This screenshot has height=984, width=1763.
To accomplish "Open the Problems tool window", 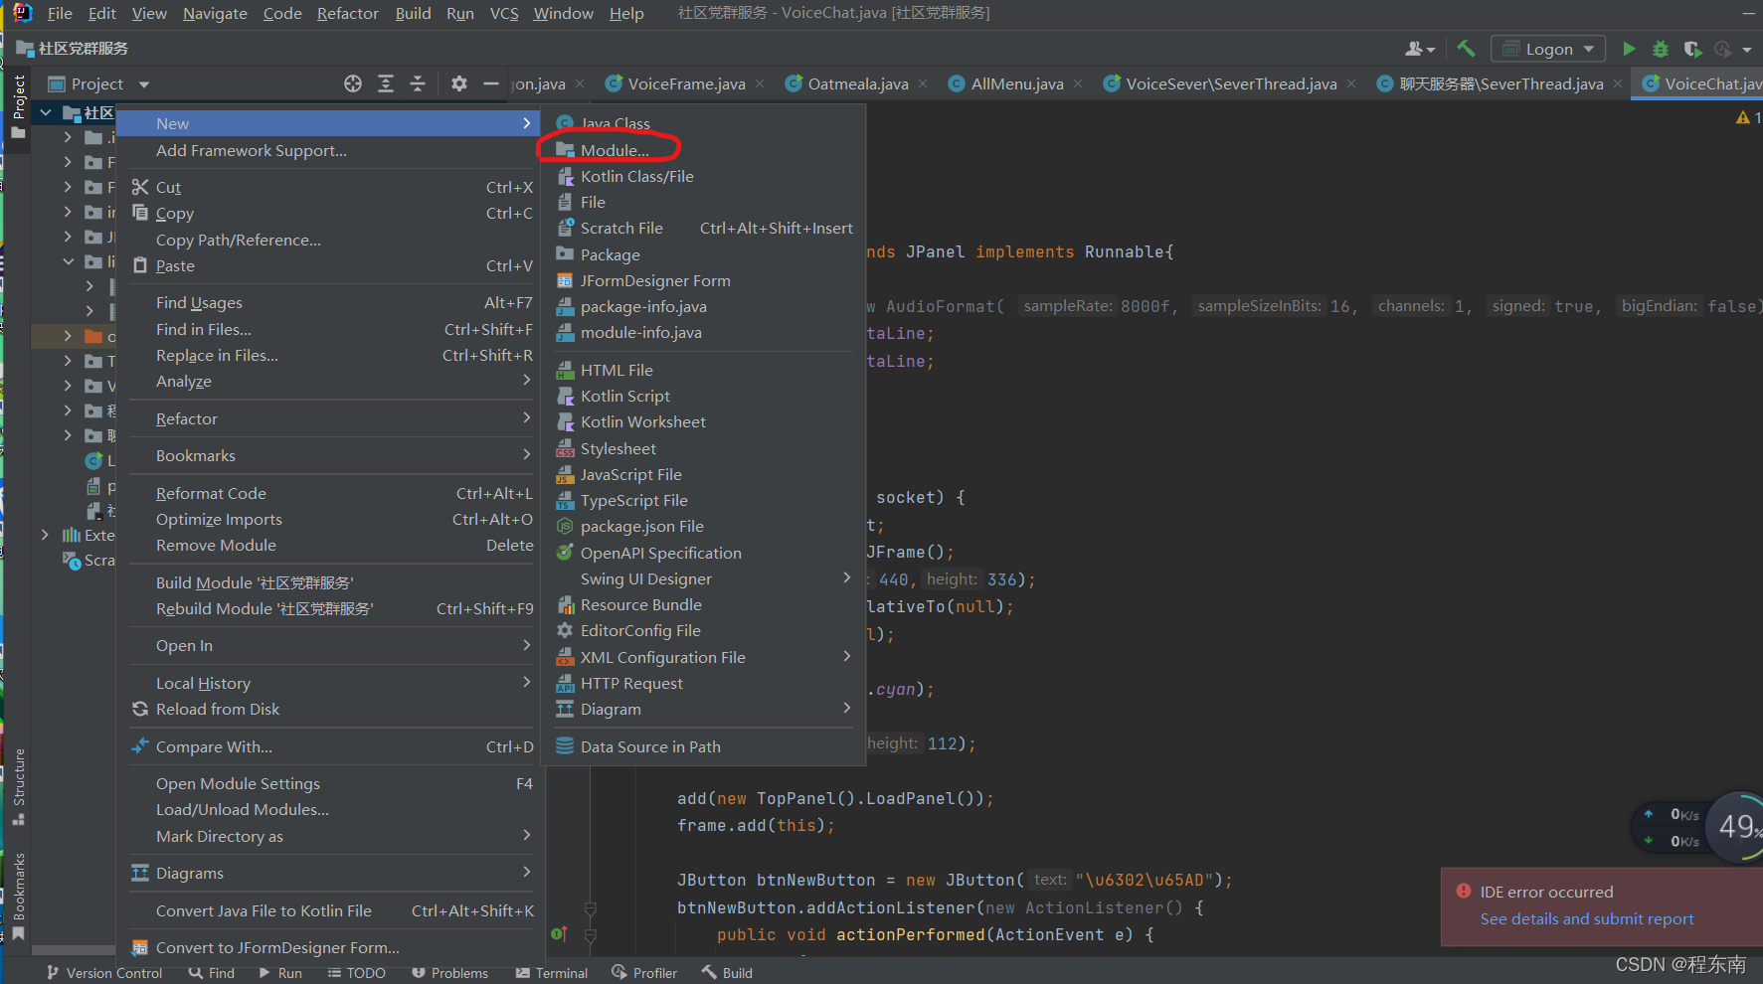I will (450, 973).
